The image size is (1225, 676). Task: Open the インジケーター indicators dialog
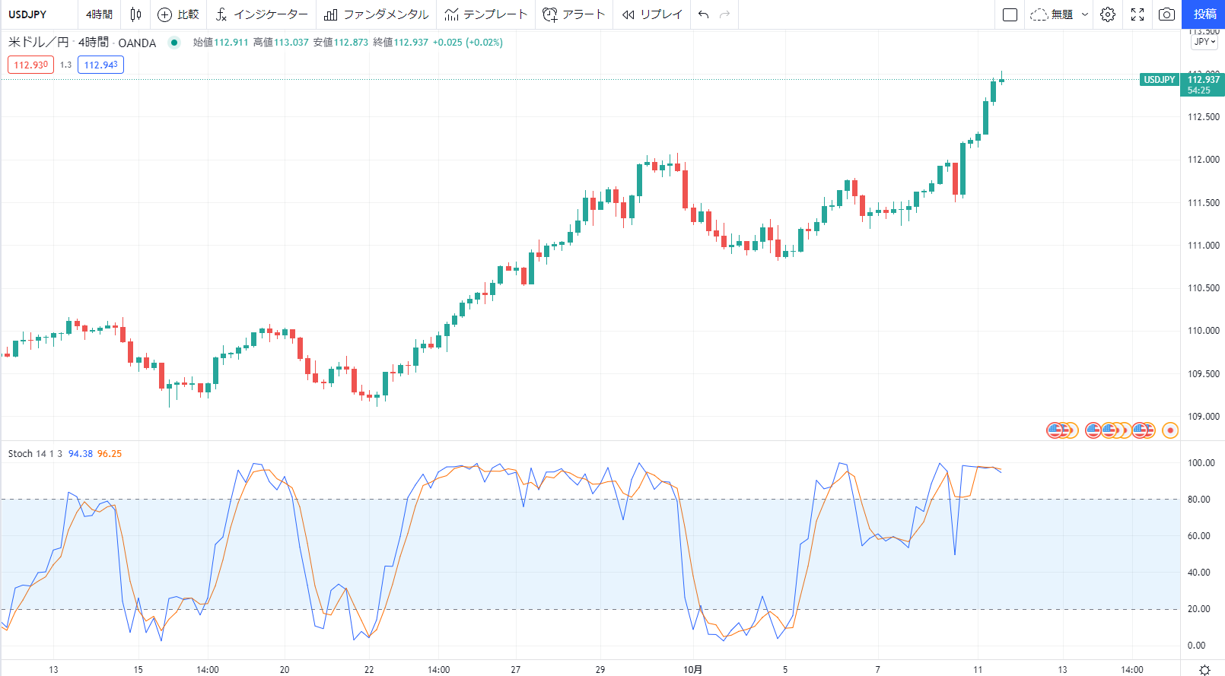click(262, 14)
